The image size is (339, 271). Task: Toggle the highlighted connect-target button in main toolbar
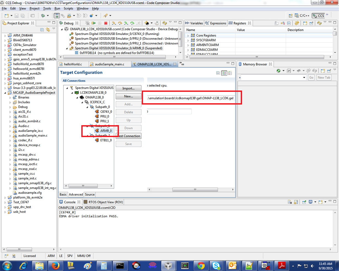click(x=57, y=16)
